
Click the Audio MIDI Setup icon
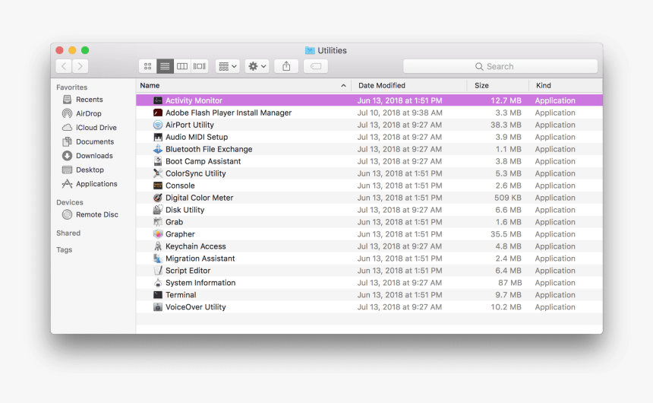tap(158, 137)
